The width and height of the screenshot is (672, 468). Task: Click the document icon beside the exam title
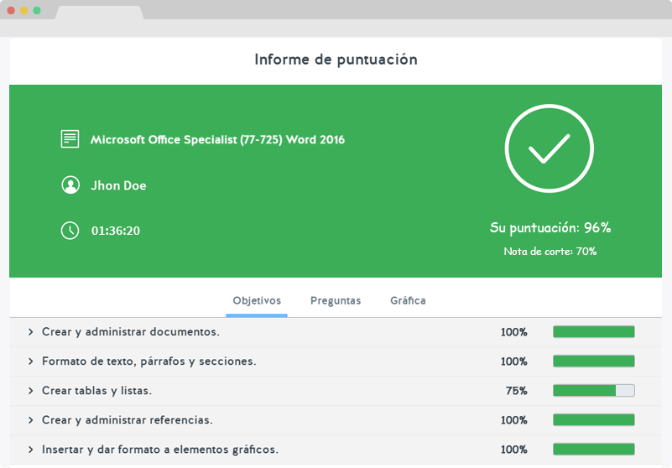[70, 139]
